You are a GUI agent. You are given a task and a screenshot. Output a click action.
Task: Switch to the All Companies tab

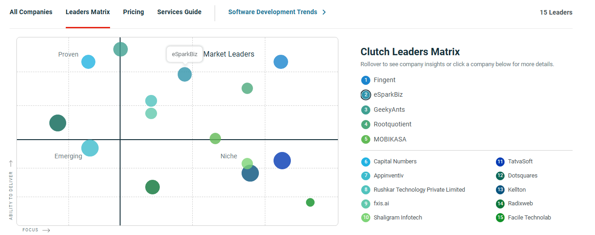coord(31,12)
